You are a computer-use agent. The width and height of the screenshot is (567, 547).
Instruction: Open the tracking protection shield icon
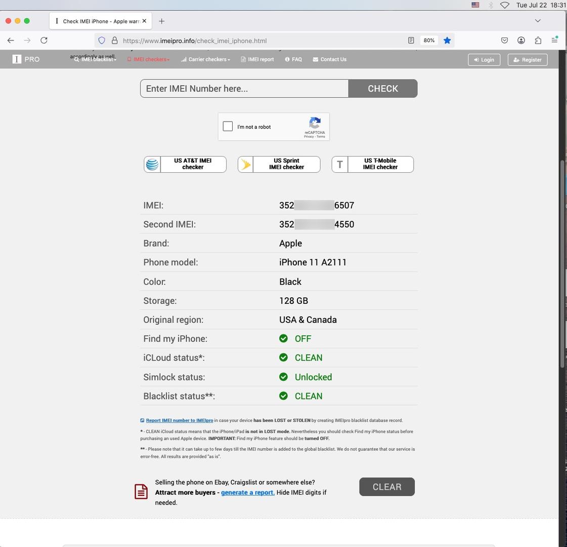click(x=102, y=41)
